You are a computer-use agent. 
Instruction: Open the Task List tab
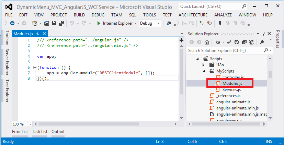40,132
